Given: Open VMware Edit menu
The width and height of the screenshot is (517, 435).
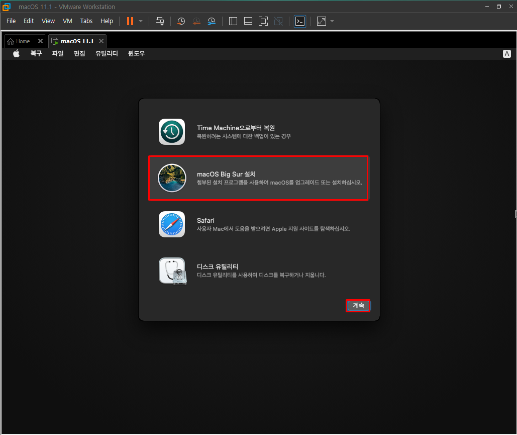Looking at the screenshot, I should (29, 21).
